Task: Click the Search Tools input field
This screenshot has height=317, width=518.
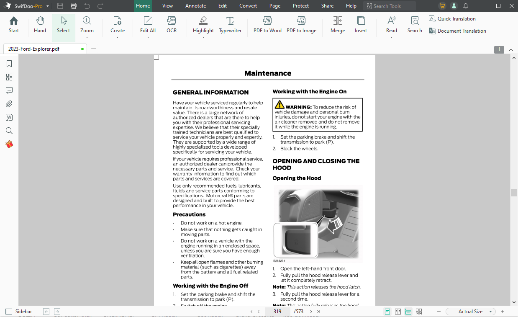Action: (x=390, y=6)
